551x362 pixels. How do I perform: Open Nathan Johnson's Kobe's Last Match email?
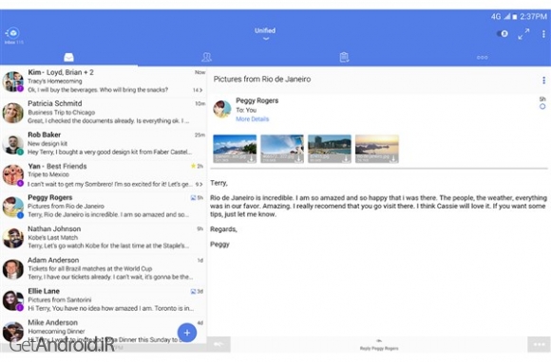(104, 237)
